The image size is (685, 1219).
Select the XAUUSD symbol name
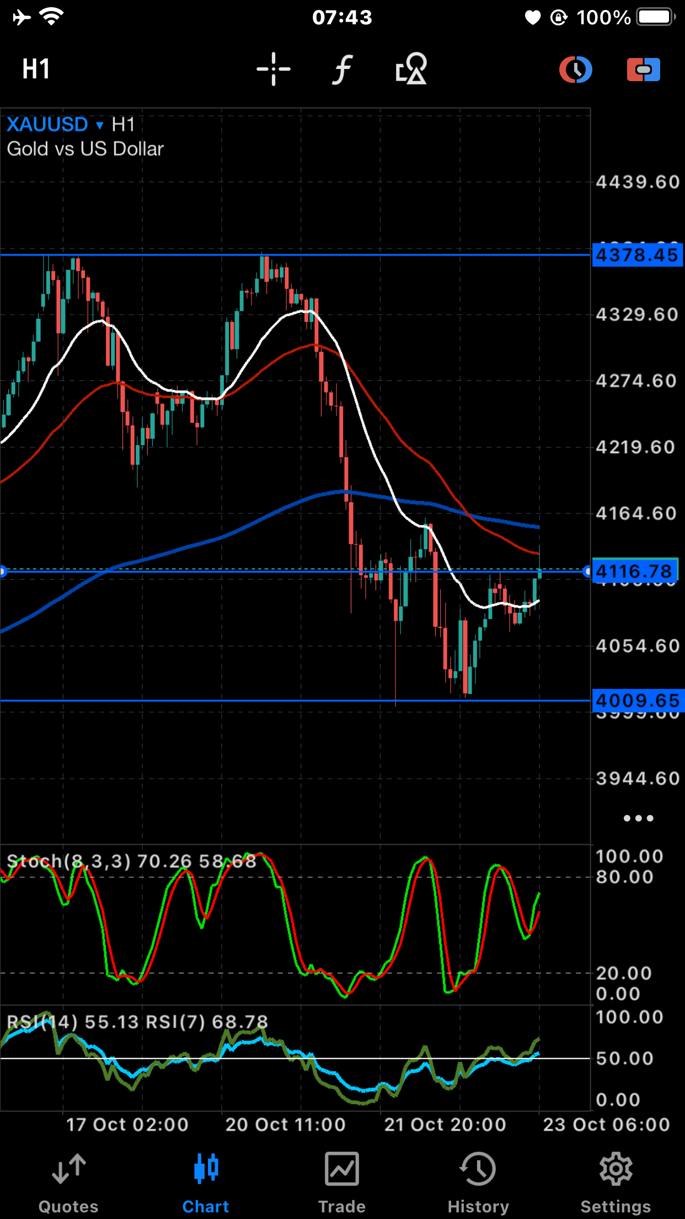tap(47, 124)
